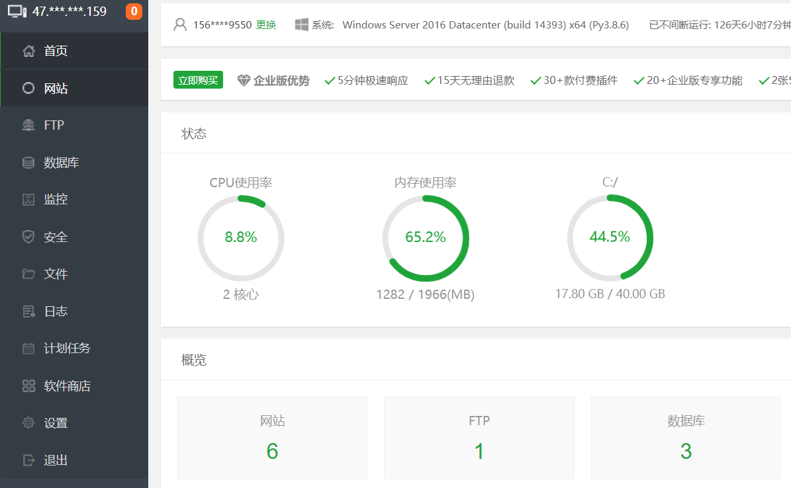791x488 pixels.
Task: Click the 更换 link beside phone number
Action: (266, 25)
